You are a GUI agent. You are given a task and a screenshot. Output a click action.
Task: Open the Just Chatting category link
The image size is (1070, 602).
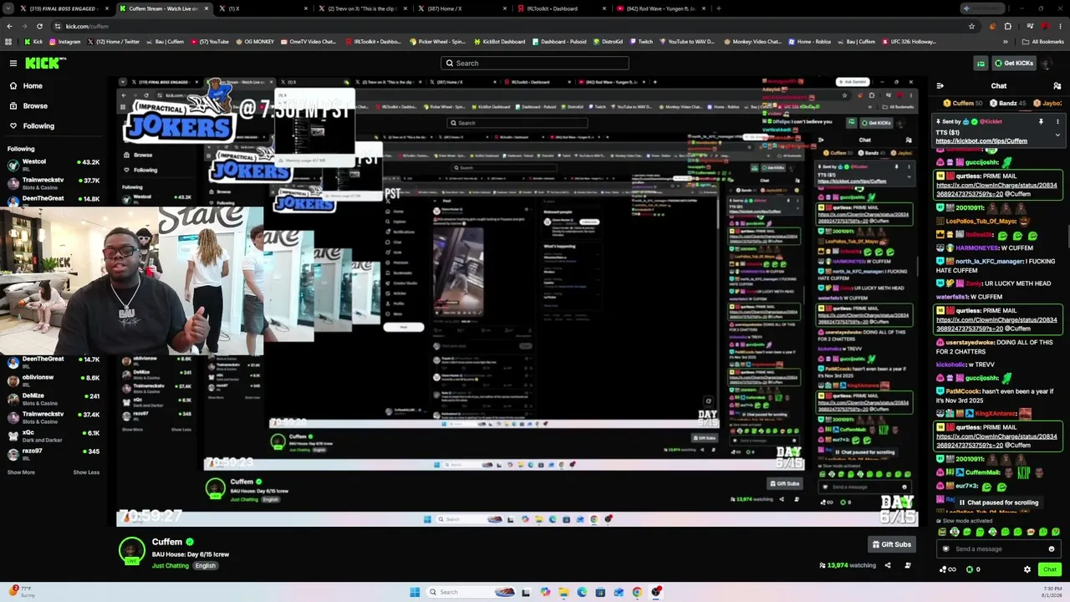[171, 565]
